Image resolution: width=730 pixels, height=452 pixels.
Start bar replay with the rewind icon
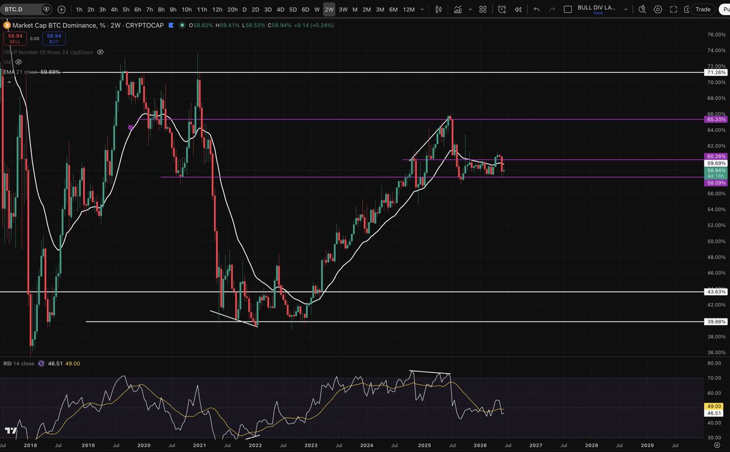point(518,9)
